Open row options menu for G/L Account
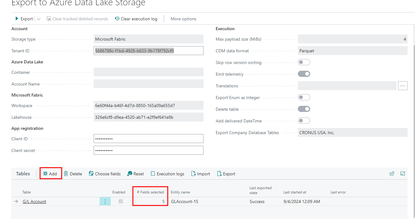415x219 pixels. 105,201
